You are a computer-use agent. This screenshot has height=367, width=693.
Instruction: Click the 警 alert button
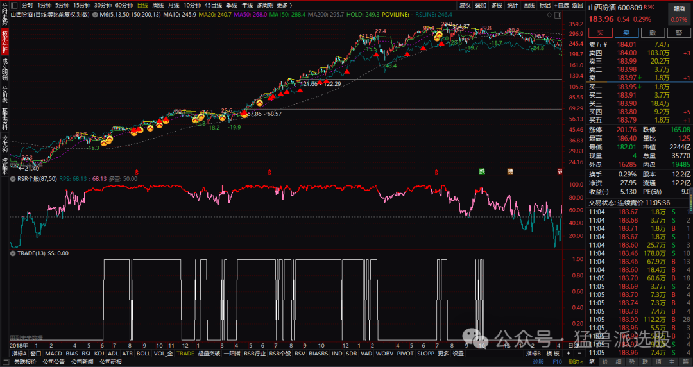pos(678,33)
